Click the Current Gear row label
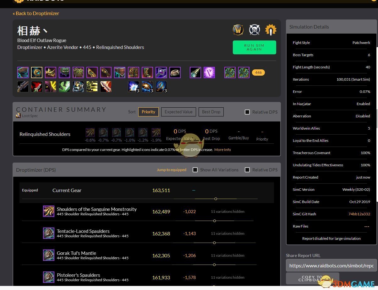Screen dimensions: 378x290 click(x=67, y=190)
